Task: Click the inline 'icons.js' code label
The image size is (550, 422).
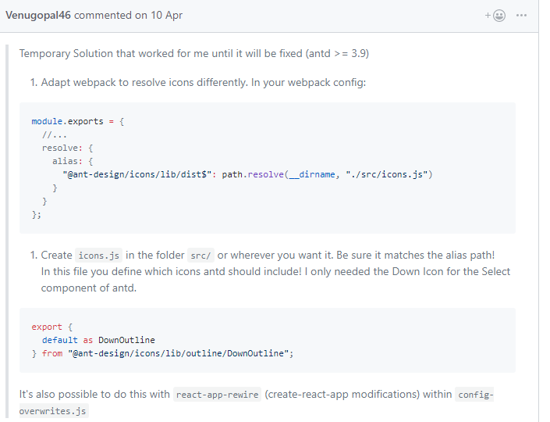Action: pos(98,256)
